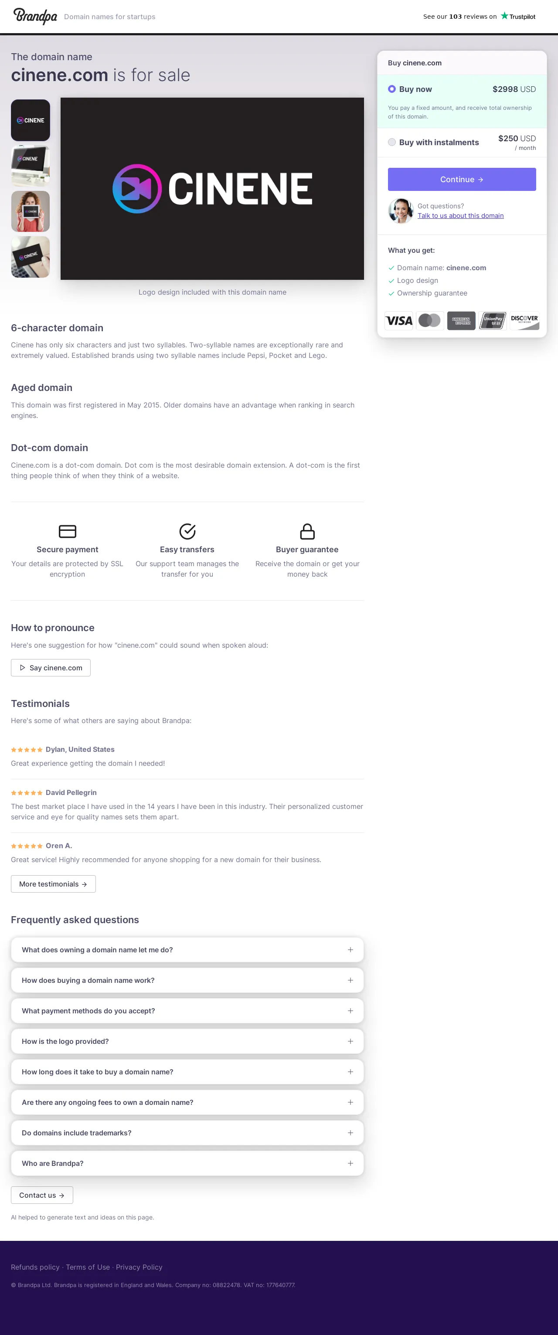This screenshot has width=558, height=1335.
Task: Open the Privacy Policy footer link
Action: tap(139, 1267)
